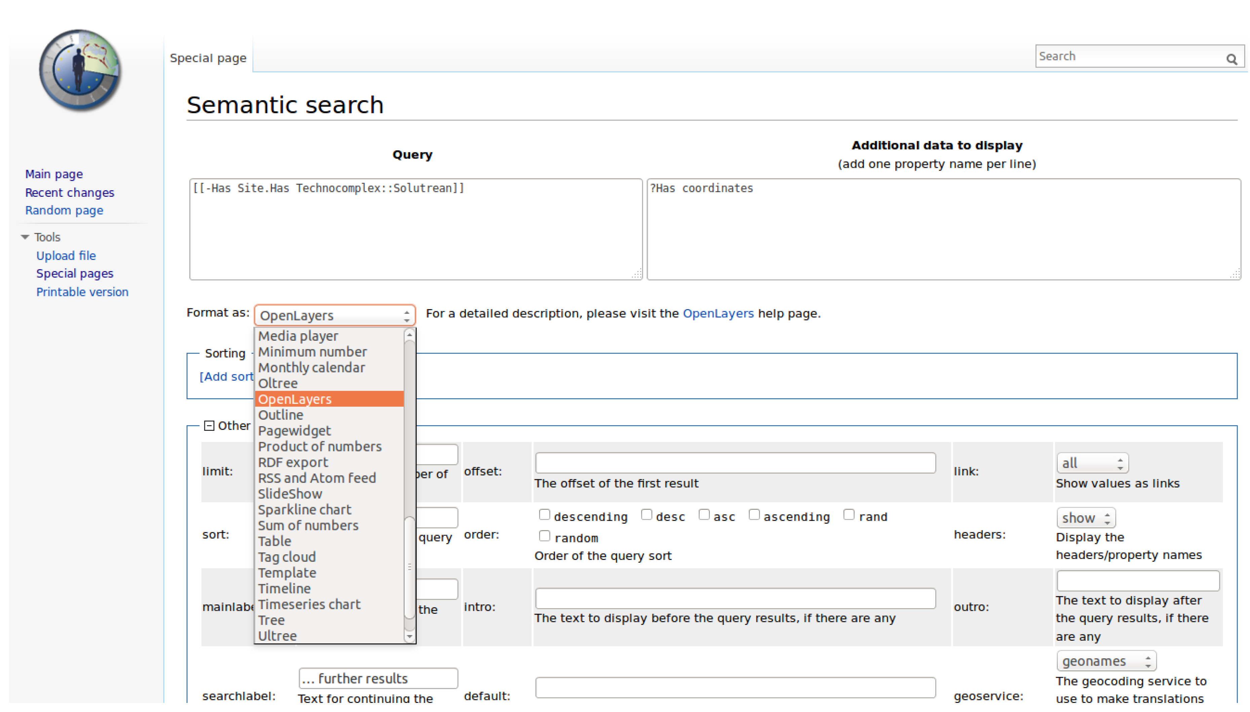Image resolution: width=1250 pixels, height=712 pixels.
Task: Click the search magnifier icon
Action: [x=1231, y=59]
